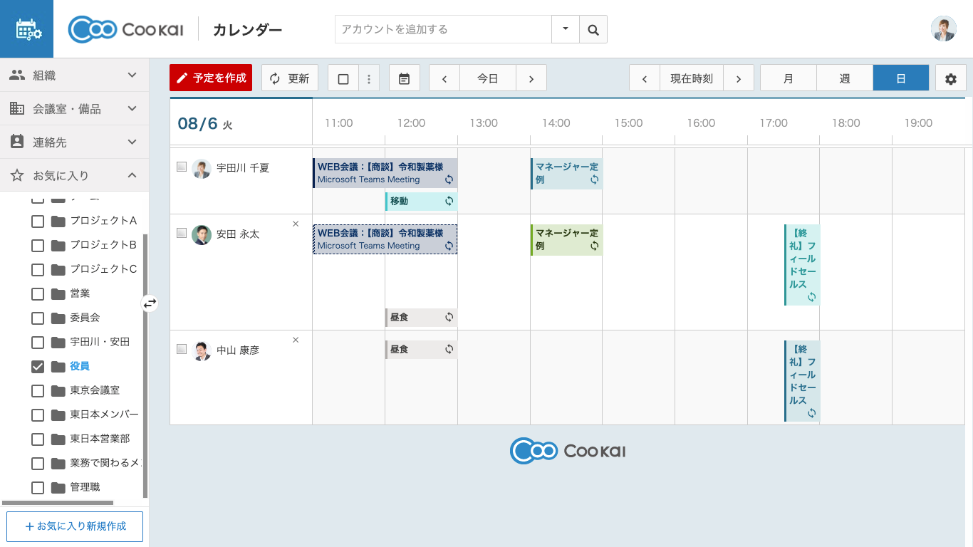Open 安田's 【終礼】フィールドセールス event
Screen dimensions: 973x547
click(802, 265)
